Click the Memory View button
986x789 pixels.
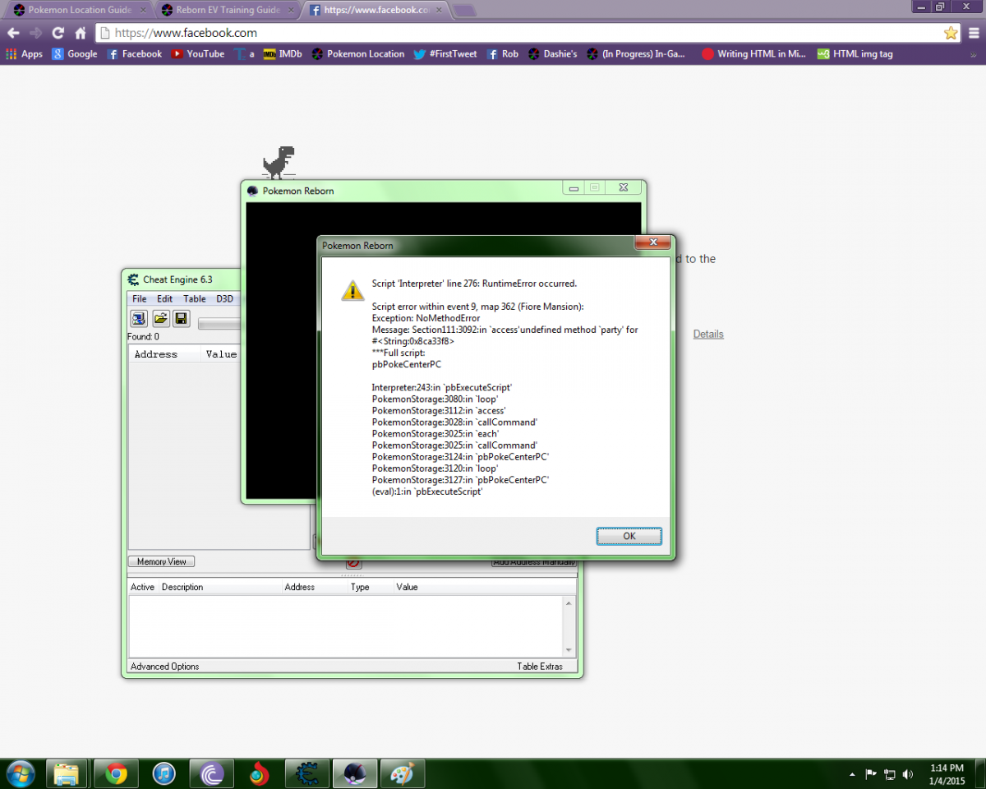161,561
